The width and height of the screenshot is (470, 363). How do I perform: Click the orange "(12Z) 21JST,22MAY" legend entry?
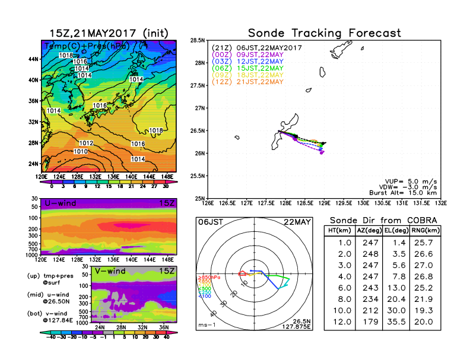pyautogui.click(x=247, y=82)
